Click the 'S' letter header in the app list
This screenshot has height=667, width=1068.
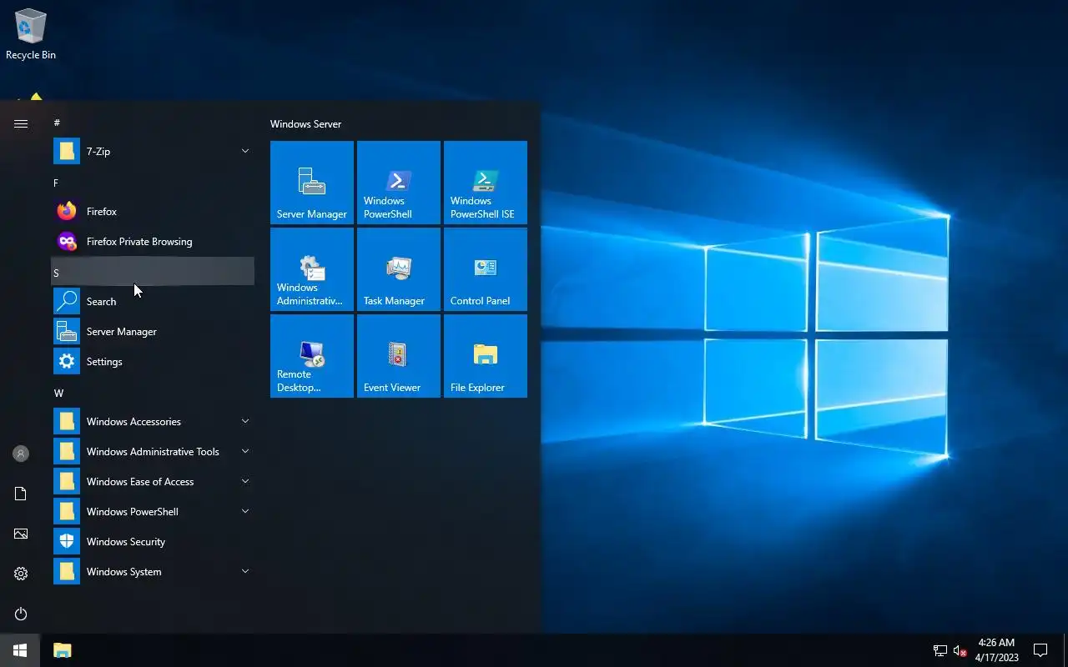(x=153, y=273)
